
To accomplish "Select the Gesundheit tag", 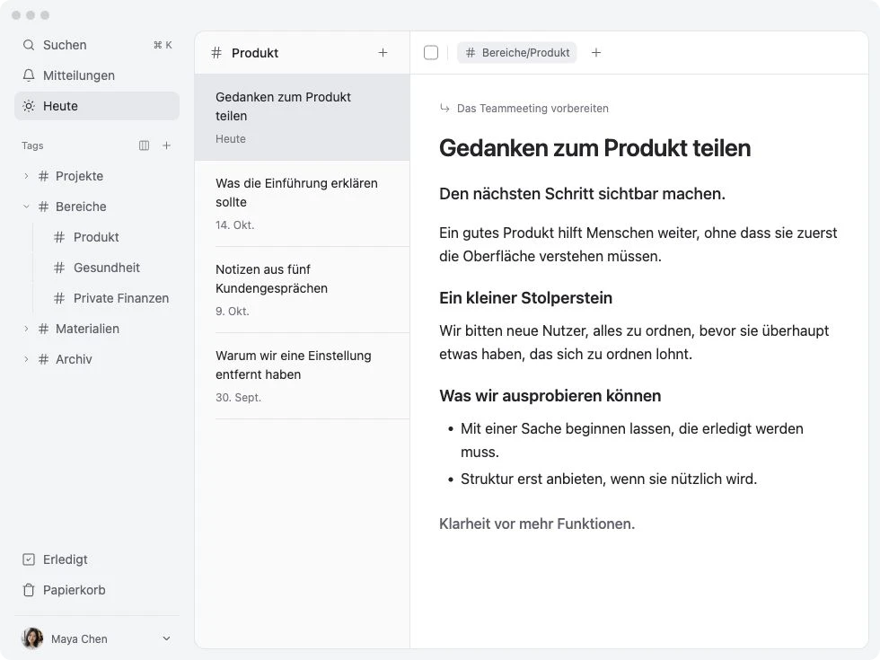I will point(107,268).
